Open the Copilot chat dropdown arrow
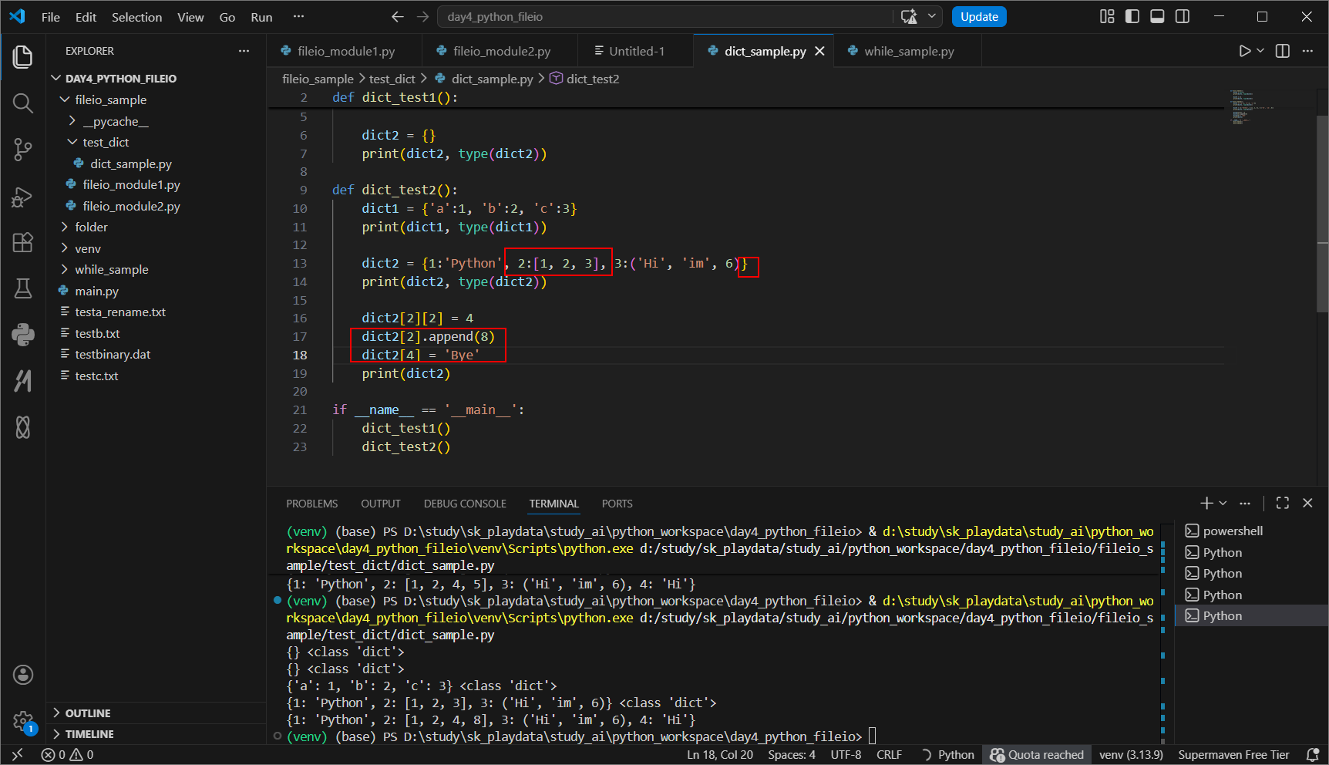Viewport: 1329px width, 765px height. click(x=932, y=17)
